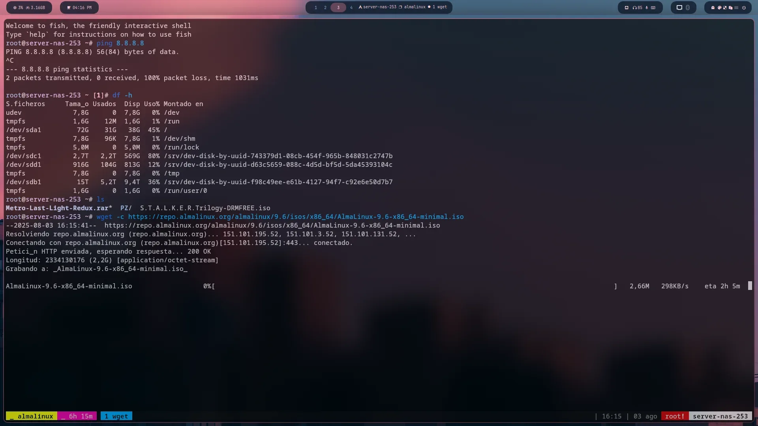Click the 6h 15m uptime status segment
Viewport: 758px width, 426px height.
[x=77, y=416]
